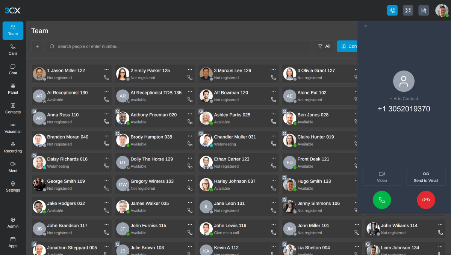
Task: Decline the call with red button
Action: (426, 200)
